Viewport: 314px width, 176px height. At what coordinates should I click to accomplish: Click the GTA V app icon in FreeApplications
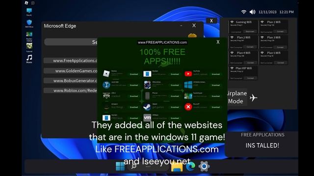point(106,96)
